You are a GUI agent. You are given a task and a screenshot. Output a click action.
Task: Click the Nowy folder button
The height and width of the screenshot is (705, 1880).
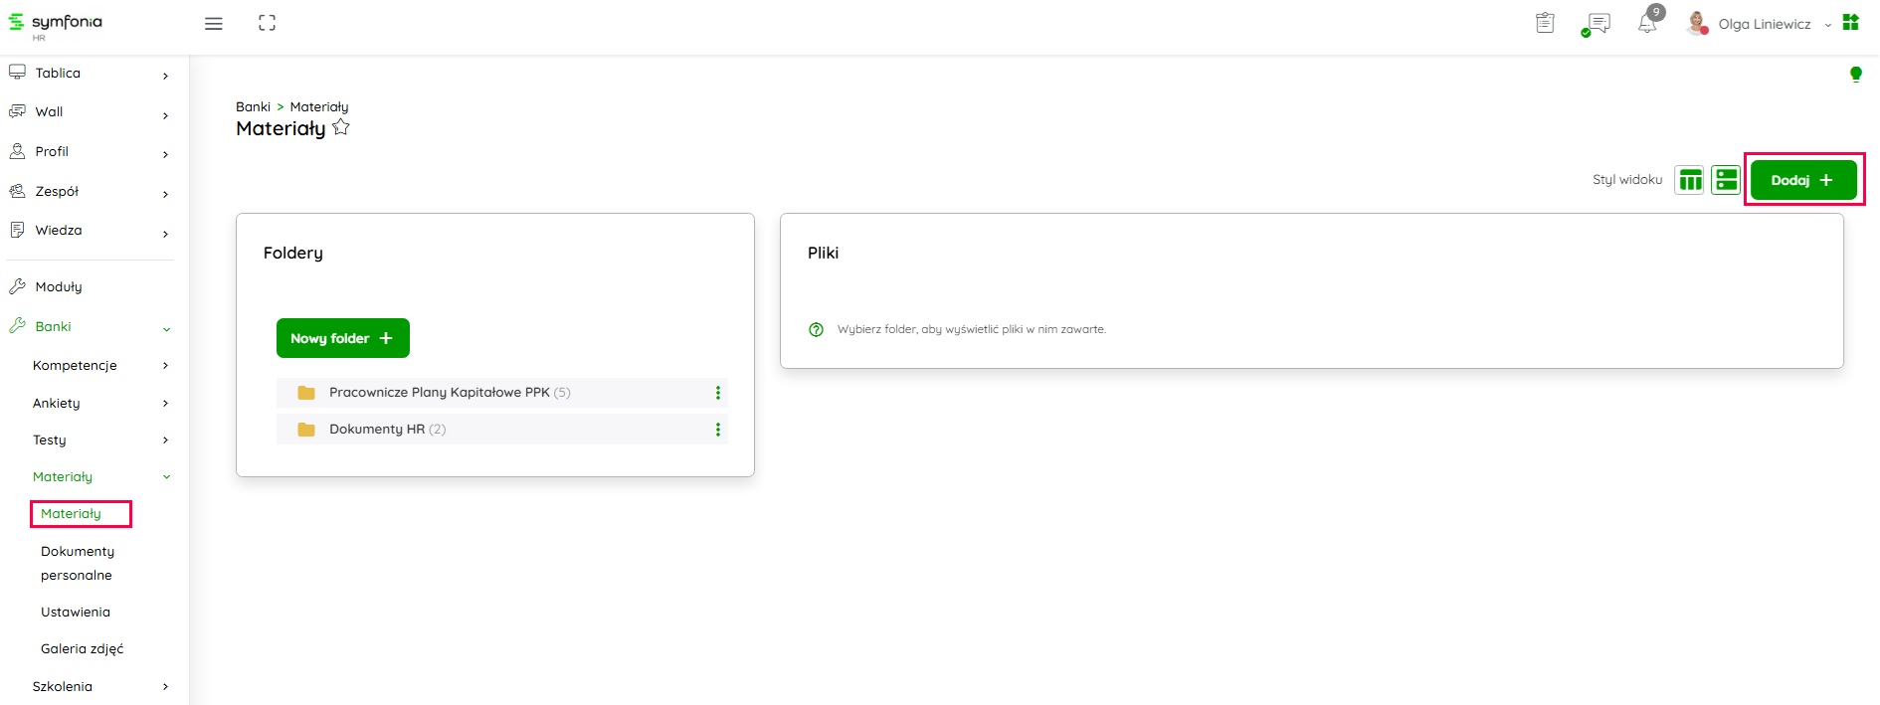342,338
